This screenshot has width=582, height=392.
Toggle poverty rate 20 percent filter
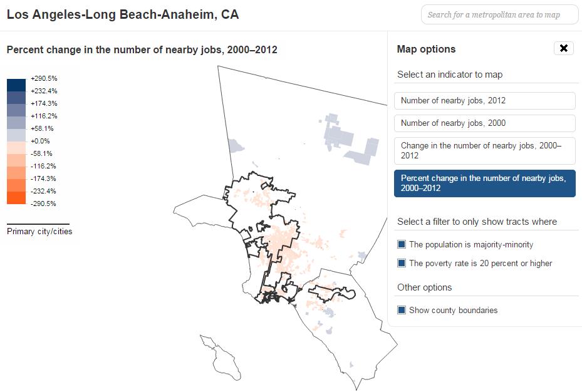[x=402, y=264]
